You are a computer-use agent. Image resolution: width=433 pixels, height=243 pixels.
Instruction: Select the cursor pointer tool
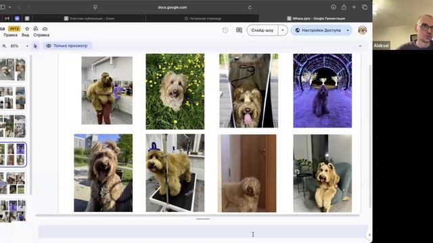[x=35, y=46]
